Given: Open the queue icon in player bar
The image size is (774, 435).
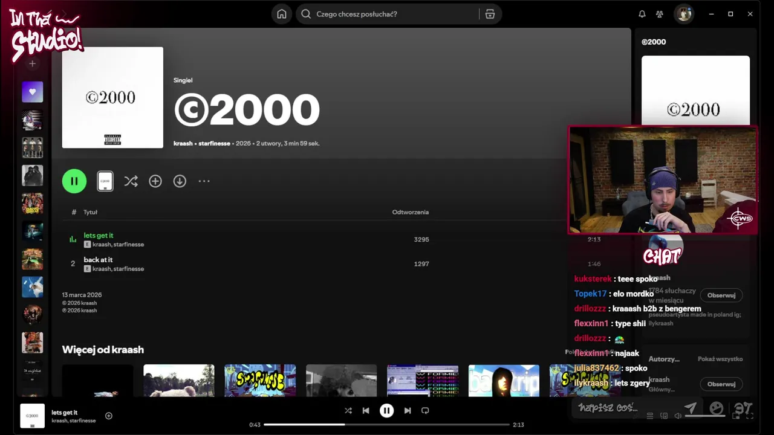Looking at the screenshot, I should click(x=650, y=416).
